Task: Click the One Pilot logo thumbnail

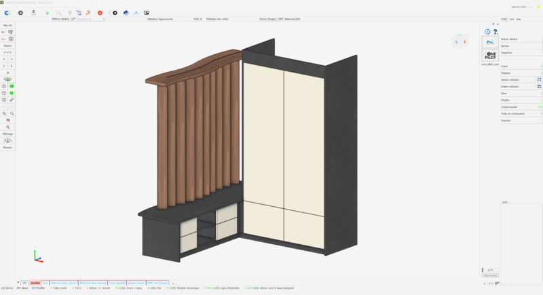Action: tap(490, 56)
